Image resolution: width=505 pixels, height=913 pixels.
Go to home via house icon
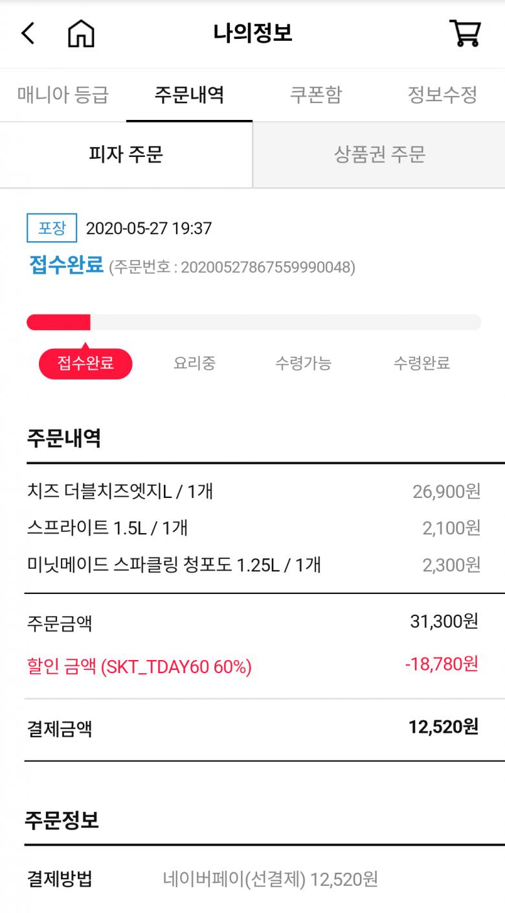coord(81,32)
